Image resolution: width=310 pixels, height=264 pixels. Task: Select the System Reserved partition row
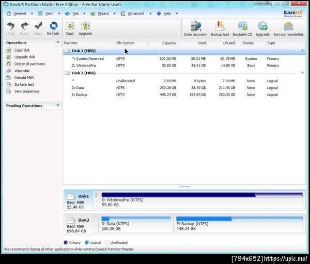(184, 59)
